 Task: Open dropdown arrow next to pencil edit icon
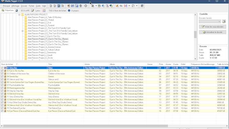96,6
